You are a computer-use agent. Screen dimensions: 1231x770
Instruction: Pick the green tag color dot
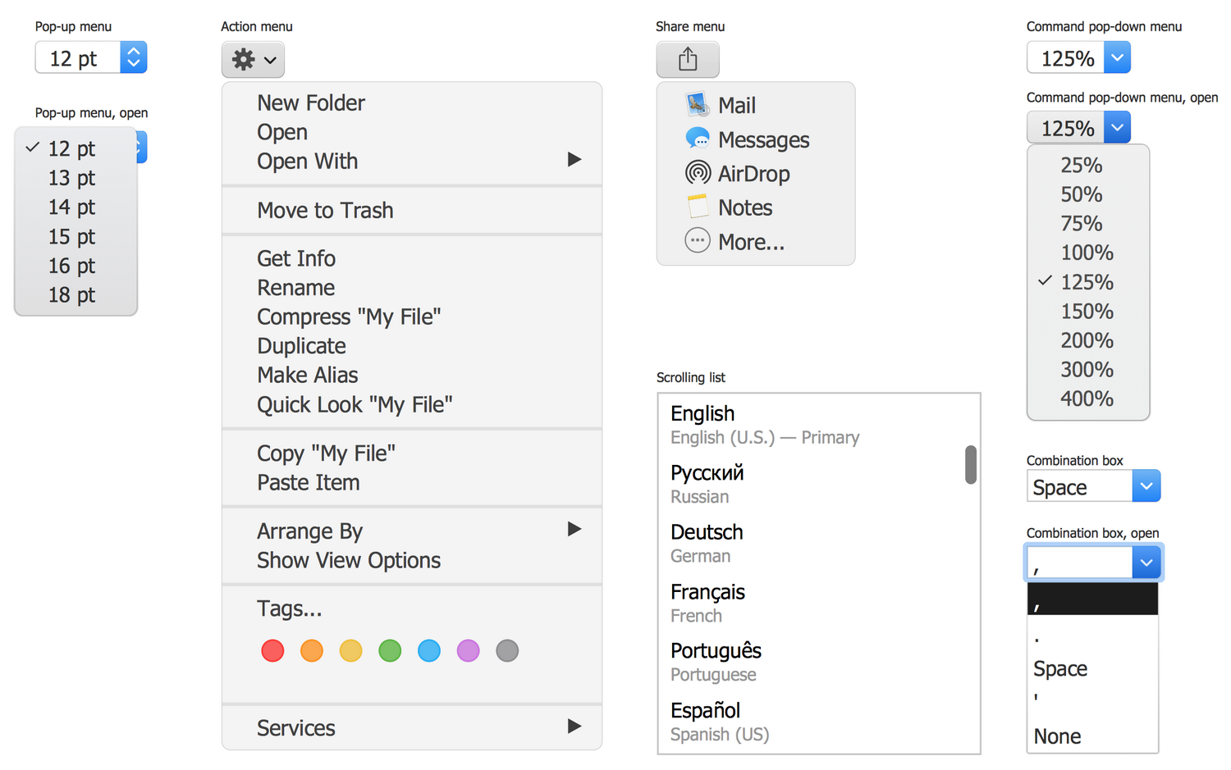[x=390, y=651]
